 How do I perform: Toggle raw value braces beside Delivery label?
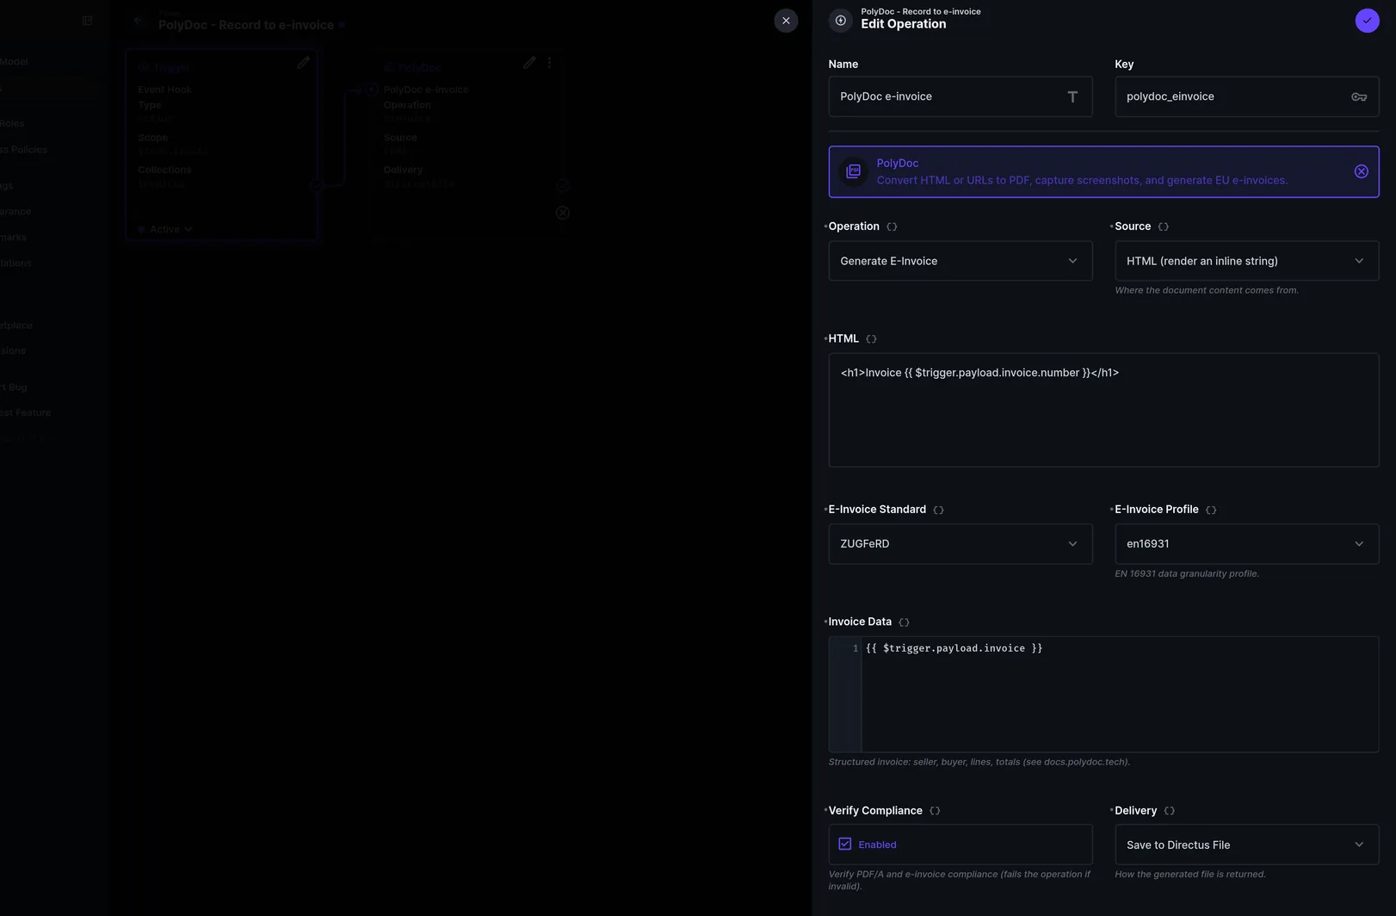coord(1169,811)
